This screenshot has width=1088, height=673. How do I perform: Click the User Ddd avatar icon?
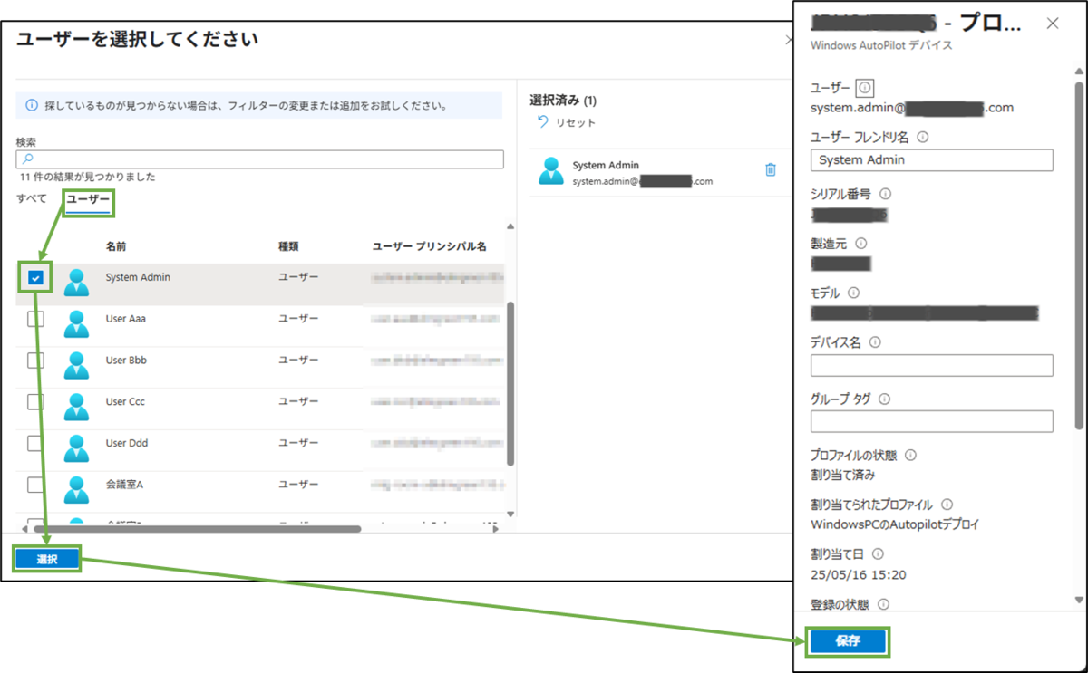point(76,447)
